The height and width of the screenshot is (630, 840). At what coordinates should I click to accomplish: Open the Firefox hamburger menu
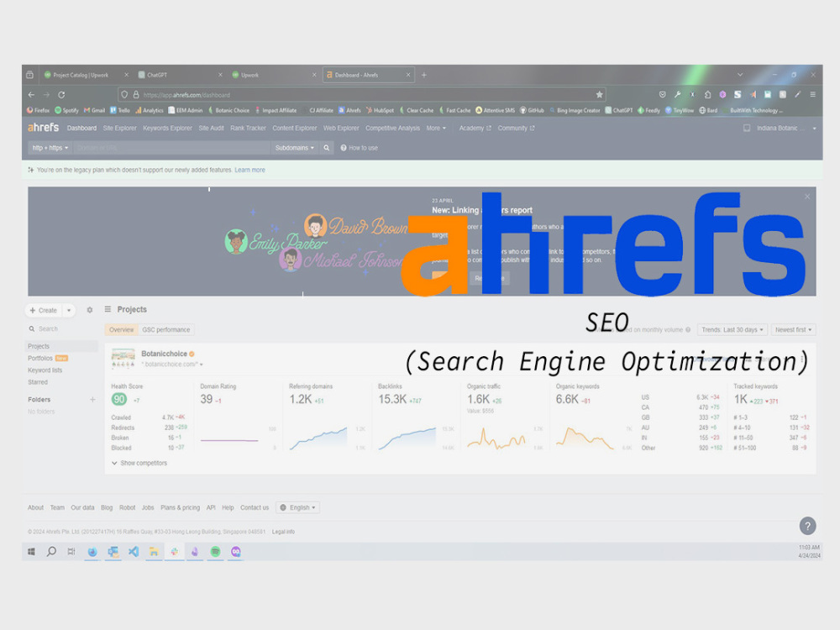[812, 94]
